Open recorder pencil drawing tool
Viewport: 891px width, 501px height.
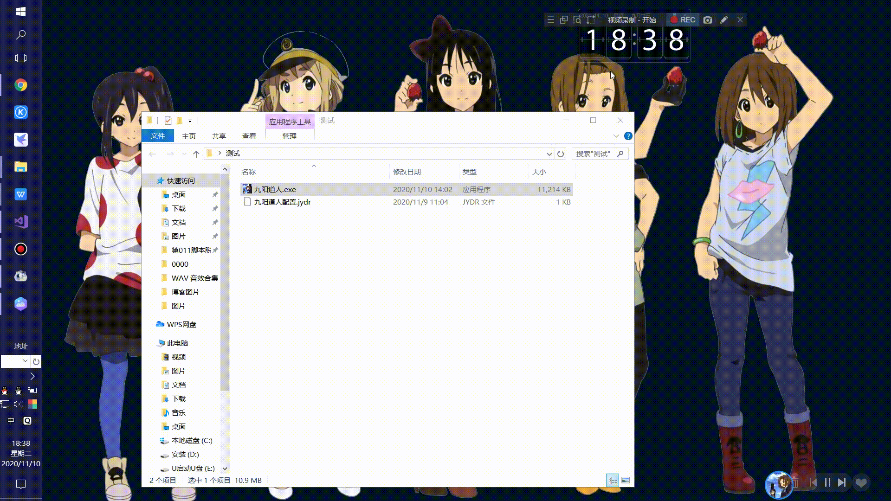(x=724, y=20)
